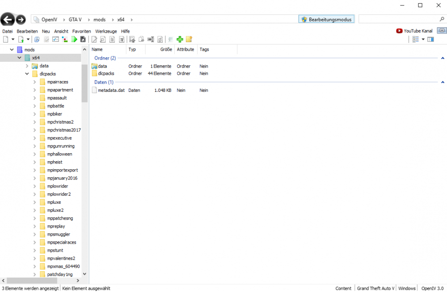Expand the mpheist folder

[x=34, y=162]
